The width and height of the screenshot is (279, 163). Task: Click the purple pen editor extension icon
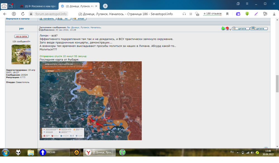pos(256,14)
